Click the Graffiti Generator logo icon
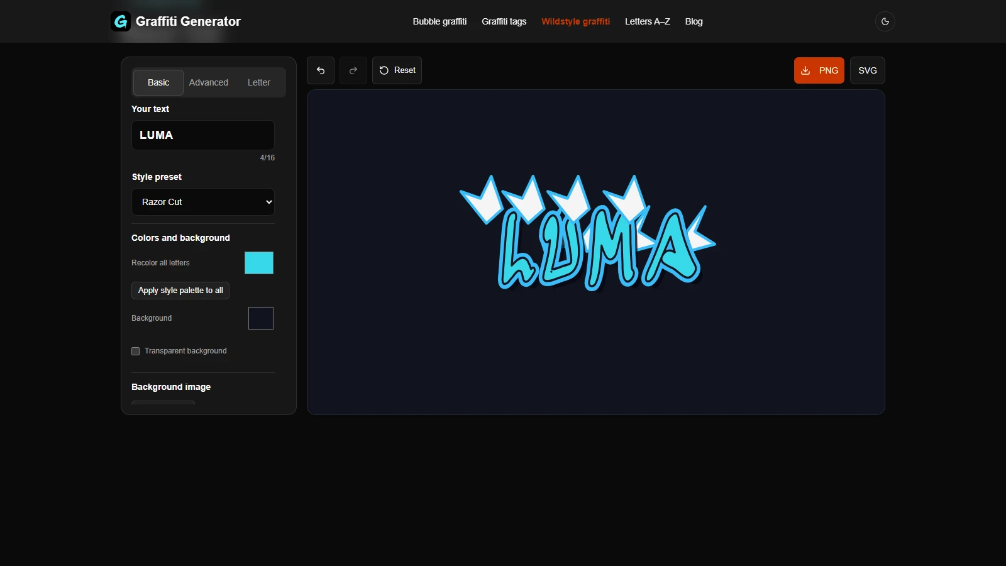Screen dimensions: 1006x566 (x=121, y=21)
